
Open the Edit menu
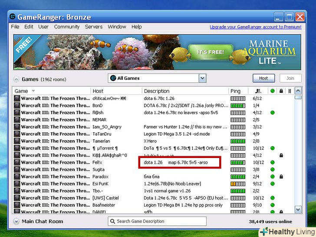pyautogui.click(x=29, y=26)
